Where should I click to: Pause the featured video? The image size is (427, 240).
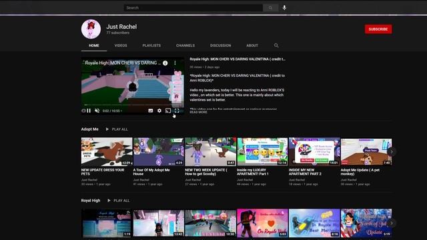click(89, 111)
